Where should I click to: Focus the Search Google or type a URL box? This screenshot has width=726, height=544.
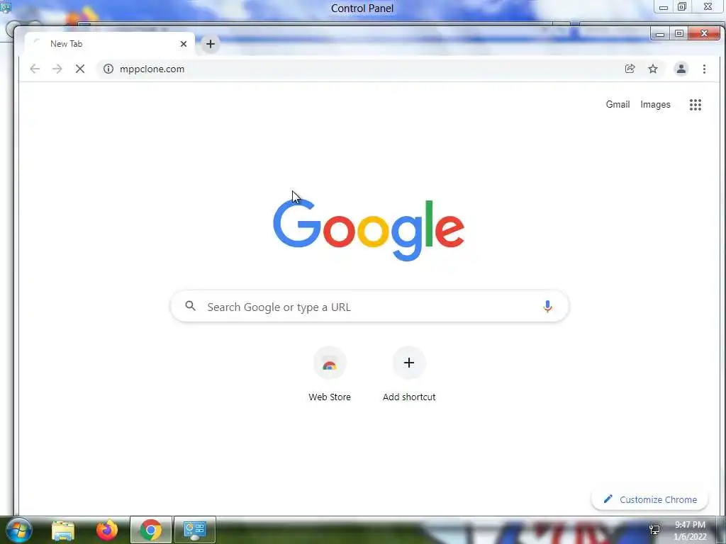pyautogui.click(x=369, y=306)
